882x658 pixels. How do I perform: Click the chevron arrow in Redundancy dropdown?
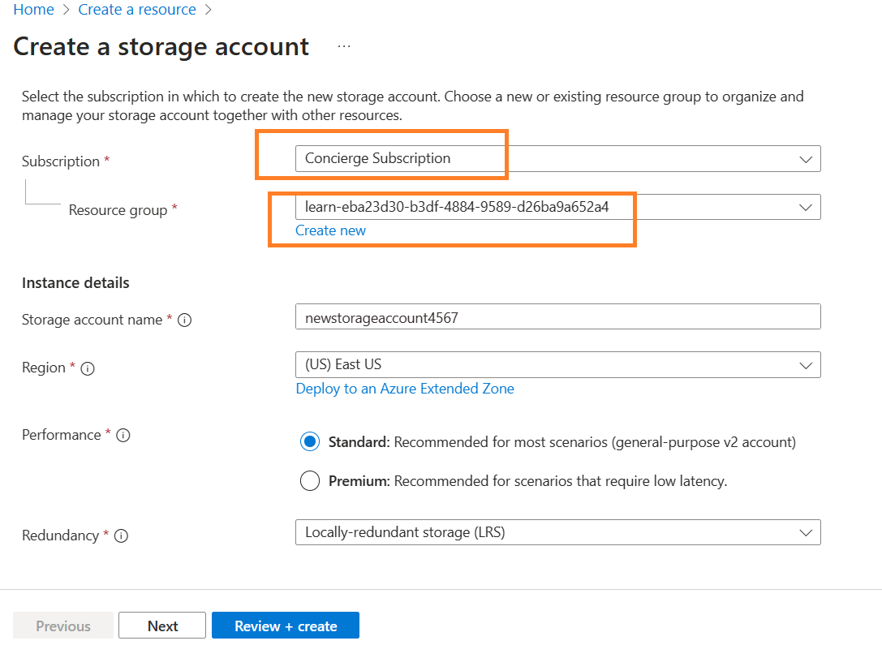806,533
